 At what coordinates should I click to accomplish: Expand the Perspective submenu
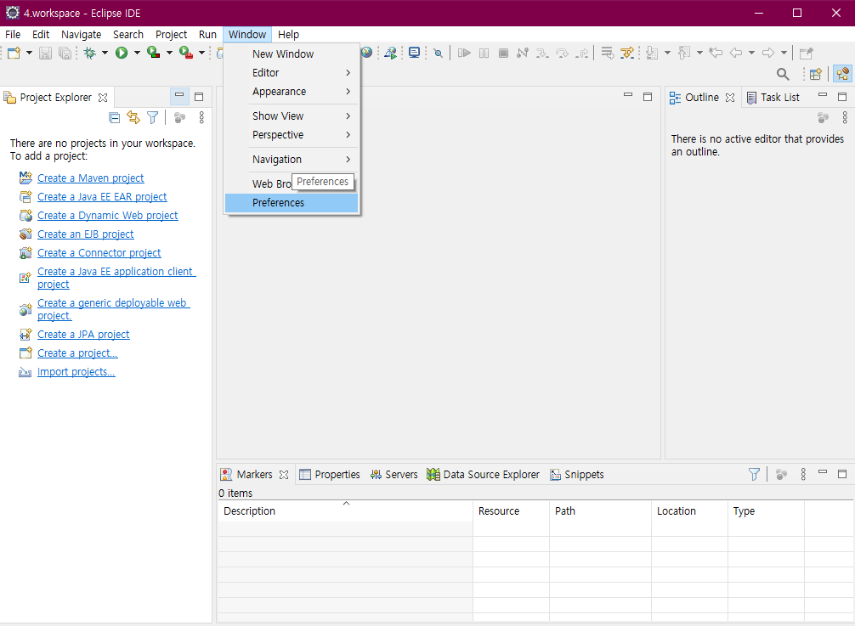pyautogui.click(x=292, y=134)
